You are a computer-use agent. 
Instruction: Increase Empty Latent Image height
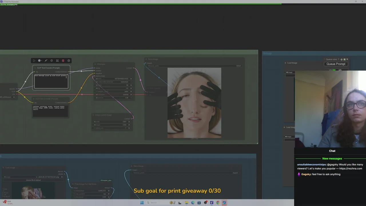[x=129, y=125]
